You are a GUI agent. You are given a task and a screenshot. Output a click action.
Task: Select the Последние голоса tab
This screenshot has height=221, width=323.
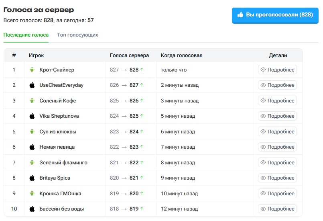coord(26,35)
